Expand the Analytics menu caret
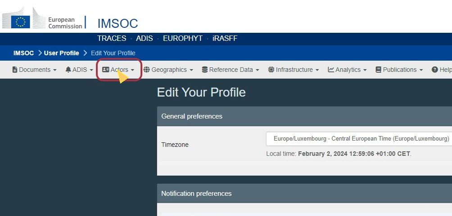This screenshot has width=452, height=216. [365, 70]
